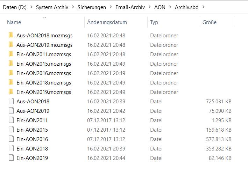Click the Typ column header
Image resolution: width=248 pixels, height=169 pixels.
(154, 22)
